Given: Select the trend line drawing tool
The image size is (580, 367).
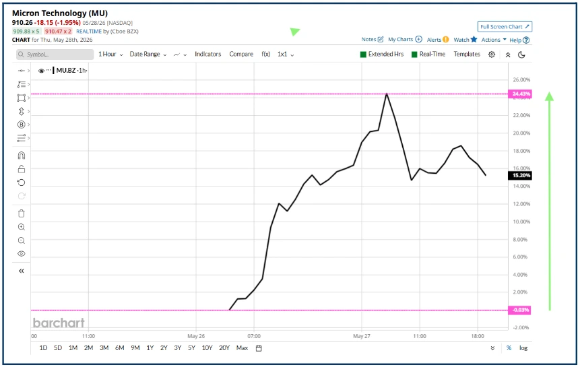Looking at the screenshot, I should [22, 71].
